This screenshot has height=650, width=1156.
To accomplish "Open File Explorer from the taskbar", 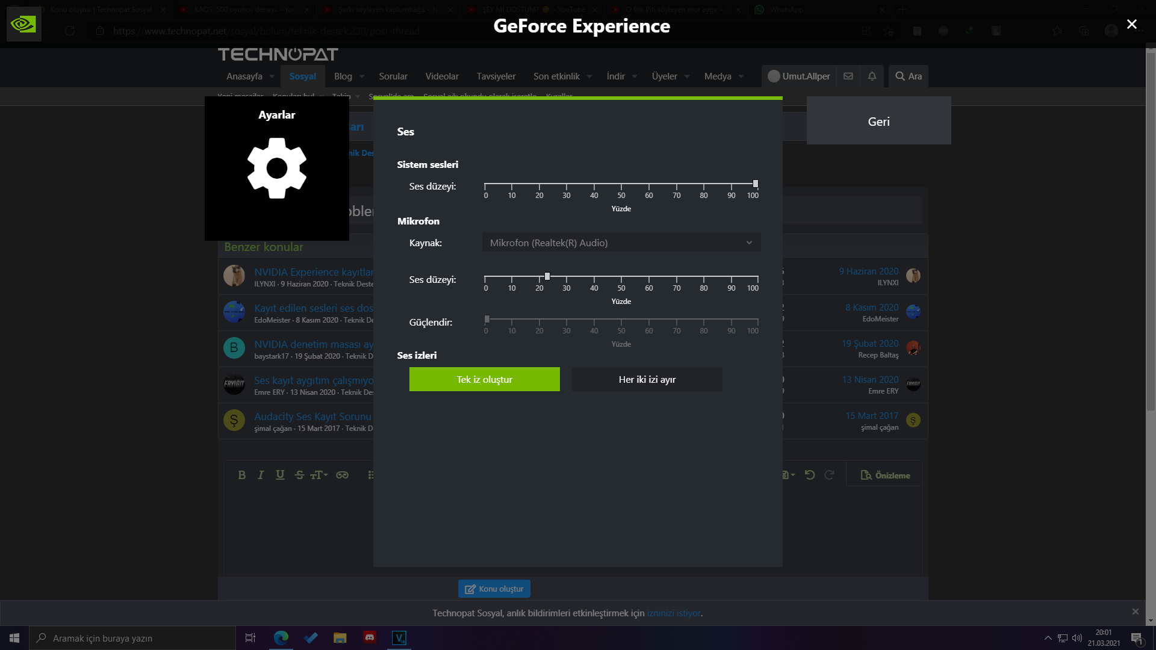I will click(340, 637).
